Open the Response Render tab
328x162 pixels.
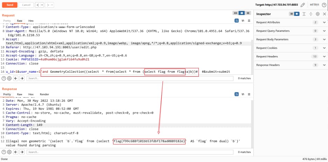(44, 94)
